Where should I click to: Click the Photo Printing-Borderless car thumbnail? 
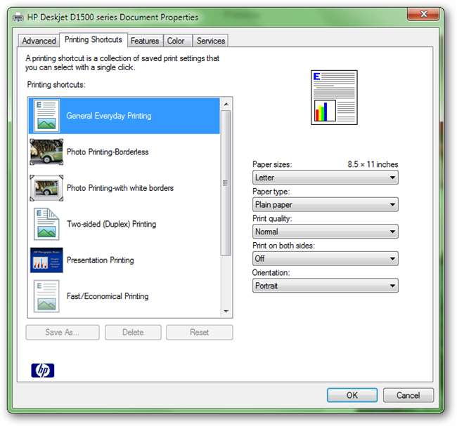coord(46,152)
